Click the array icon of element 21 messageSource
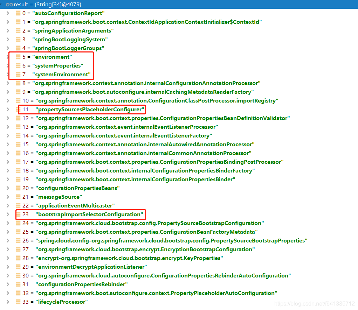 18,197
